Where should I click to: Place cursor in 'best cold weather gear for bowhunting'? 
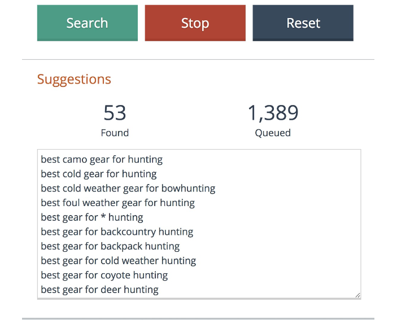[128, 188]
